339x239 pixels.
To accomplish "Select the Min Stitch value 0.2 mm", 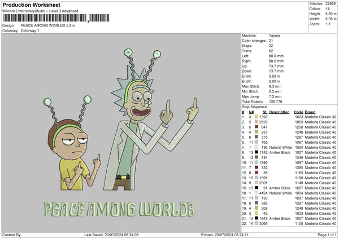I will 275,91.
